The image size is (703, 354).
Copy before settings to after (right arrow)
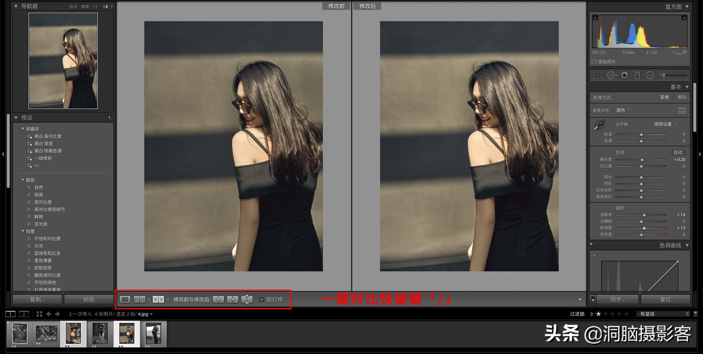[x=218, y=300]
